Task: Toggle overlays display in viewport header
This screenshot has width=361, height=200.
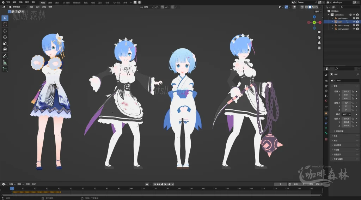Action: pos(294,7)
